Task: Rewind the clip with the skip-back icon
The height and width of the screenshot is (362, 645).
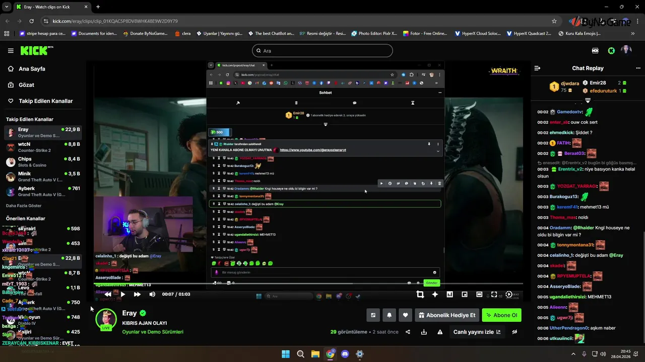Action: coord(108,294)
